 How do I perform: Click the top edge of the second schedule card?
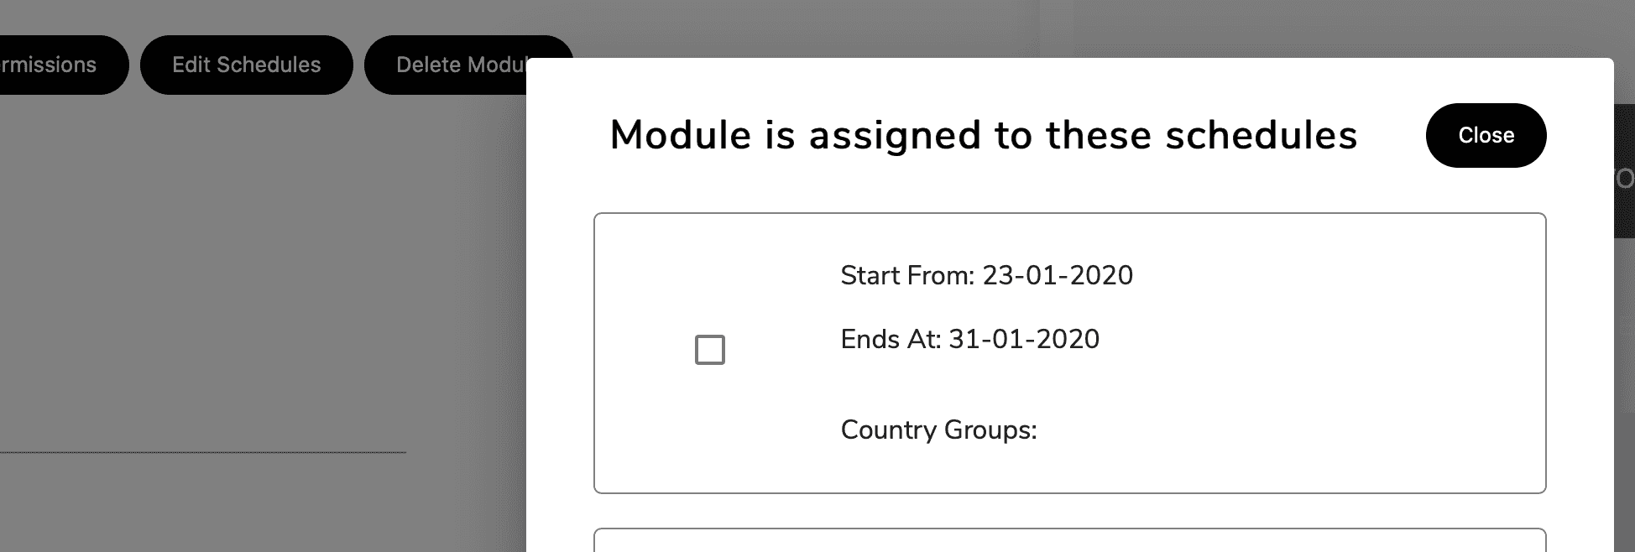tap(1069, 529)
